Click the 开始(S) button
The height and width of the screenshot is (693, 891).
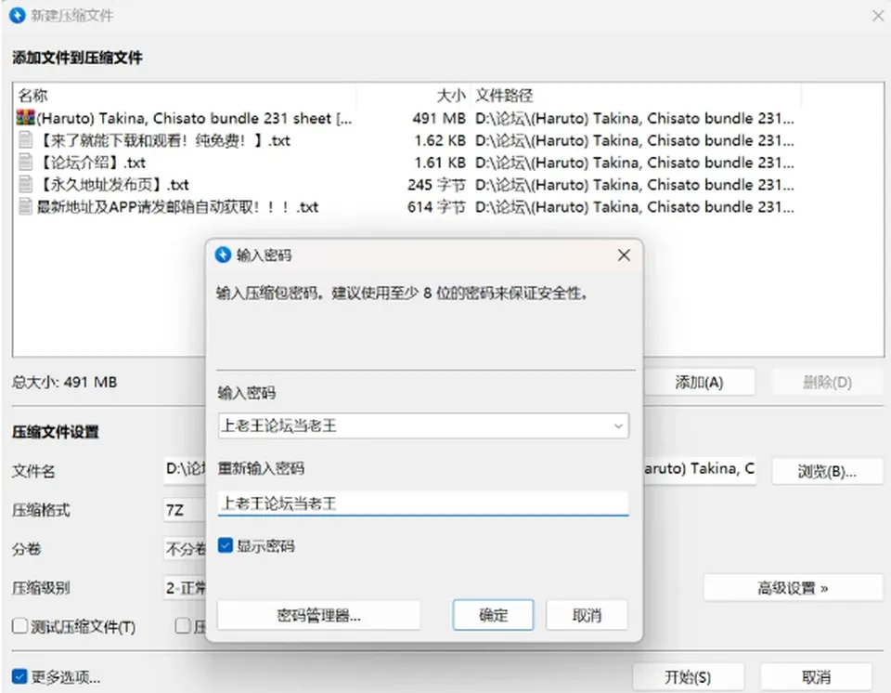(688, 677)
